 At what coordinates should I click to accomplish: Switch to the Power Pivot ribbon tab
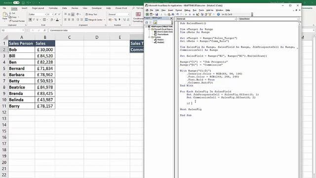coord(121,8)
